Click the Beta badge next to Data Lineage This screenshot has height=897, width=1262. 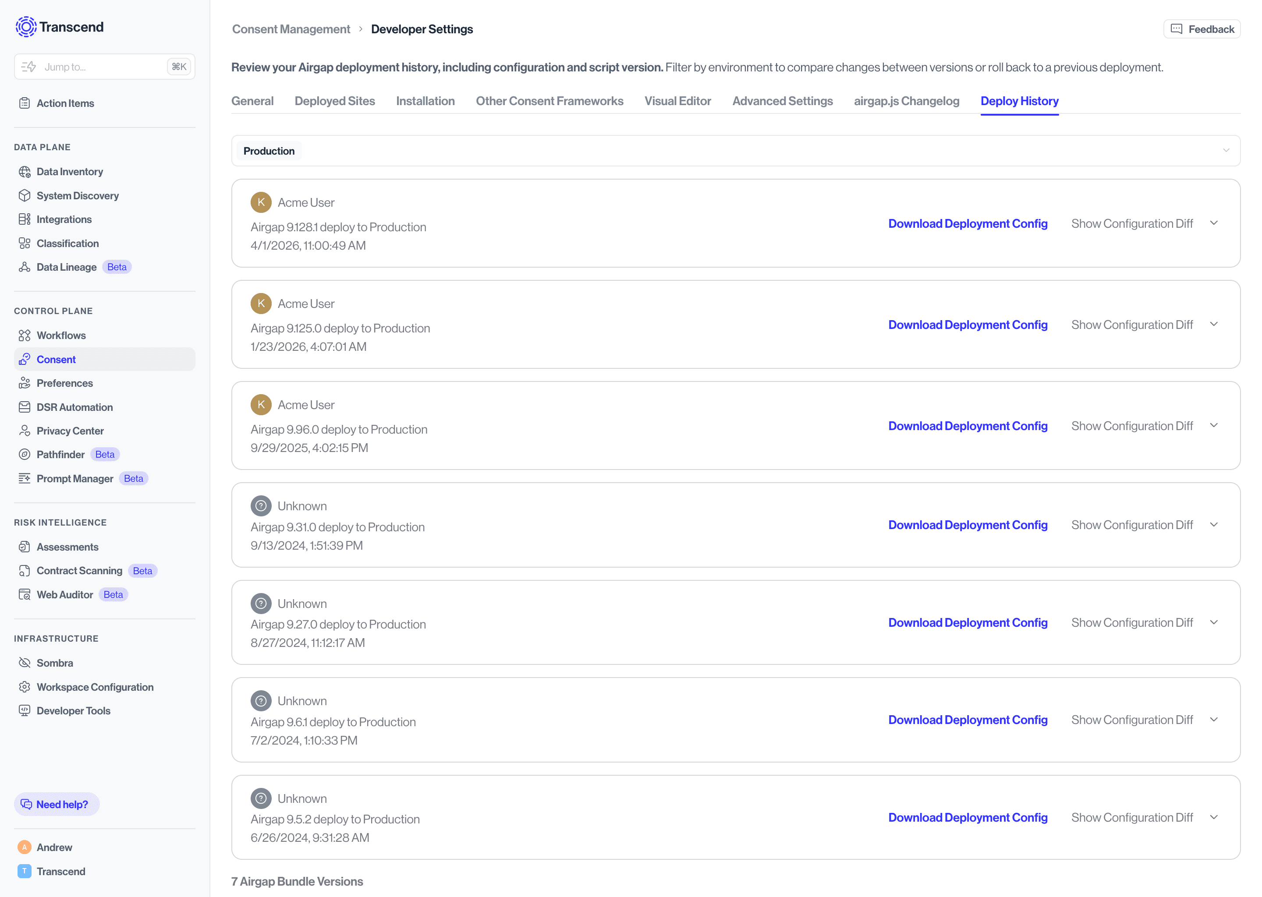117,267
